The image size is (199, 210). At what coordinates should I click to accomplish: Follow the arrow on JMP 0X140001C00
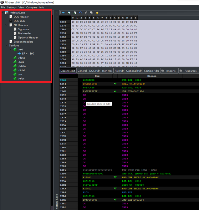tap(115, 200)
